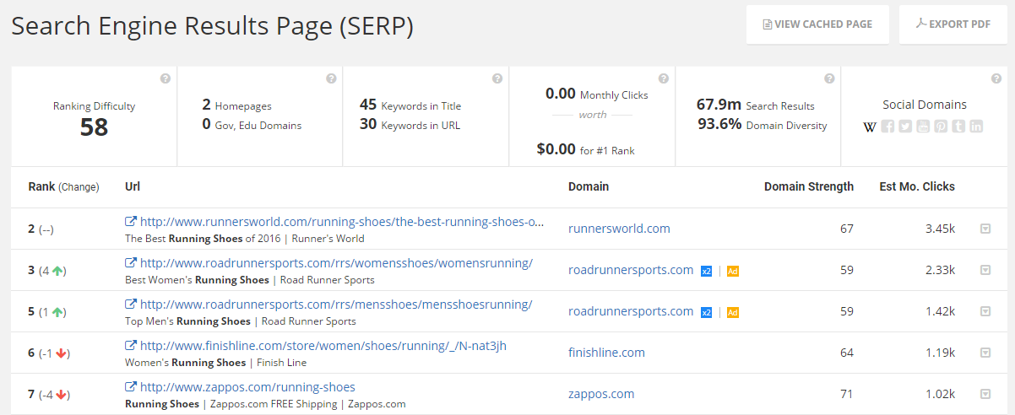Click the $0.00 for #1 Rank value
This screenshot has width=1015, height=415.
click(556, 149)
